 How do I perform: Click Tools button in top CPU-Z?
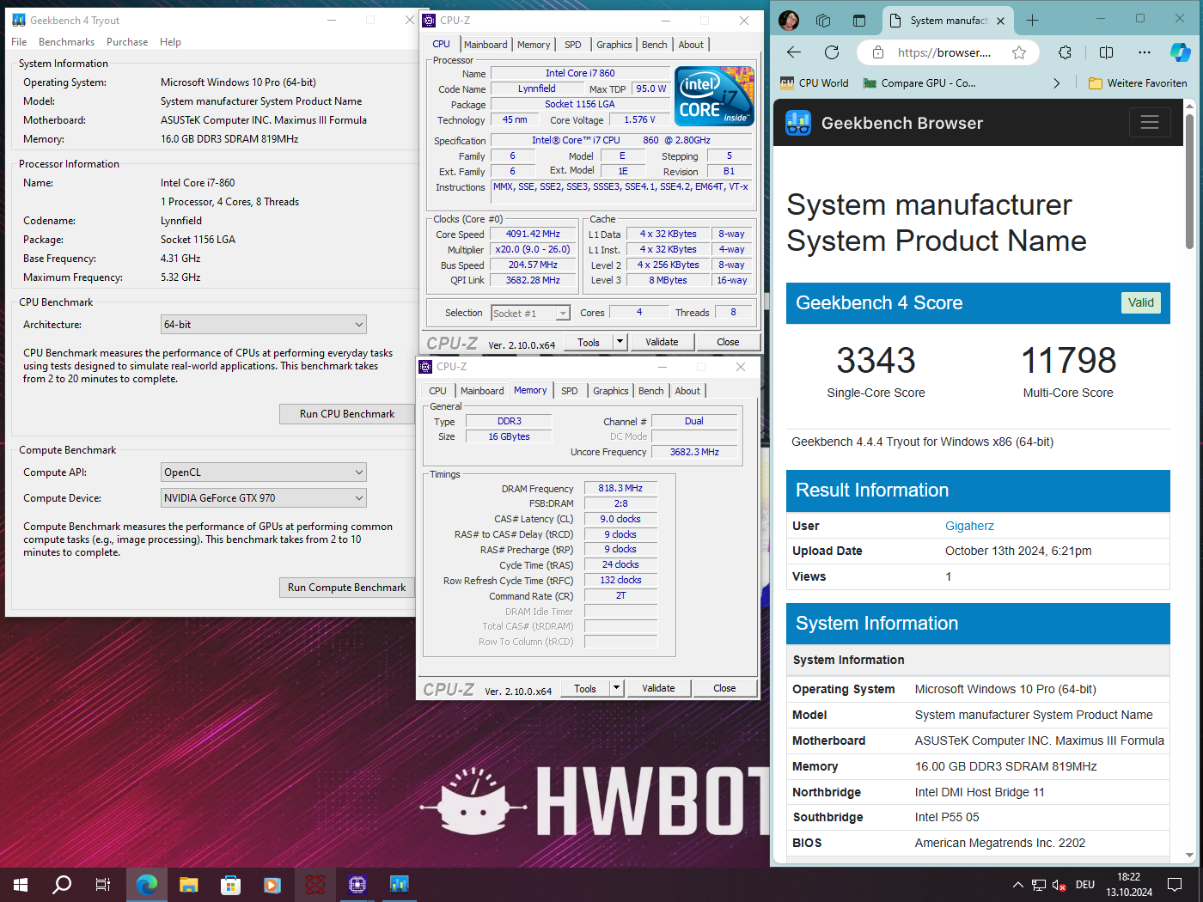(x=589, y=342)
